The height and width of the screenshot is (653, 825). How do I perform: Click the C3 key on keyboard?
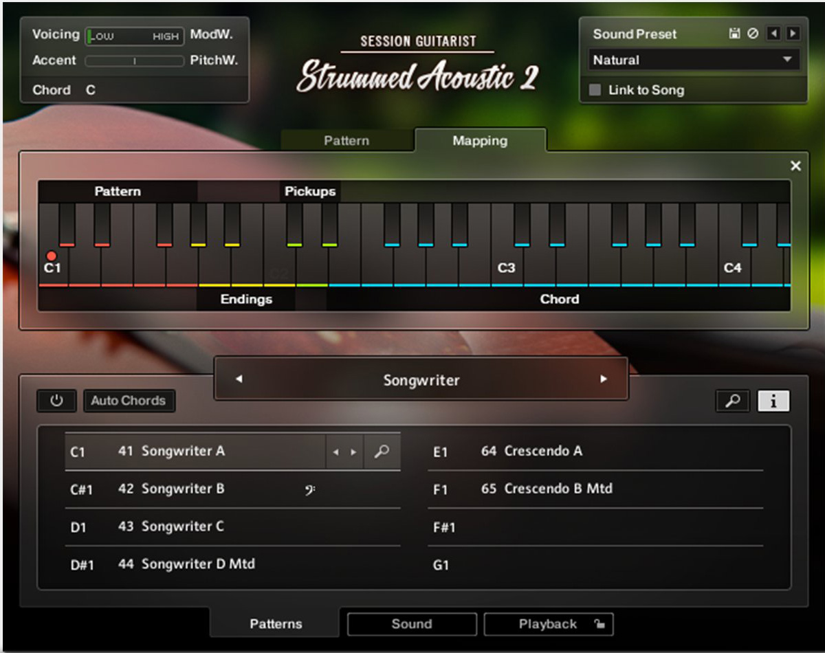click(x=507, y=268)
